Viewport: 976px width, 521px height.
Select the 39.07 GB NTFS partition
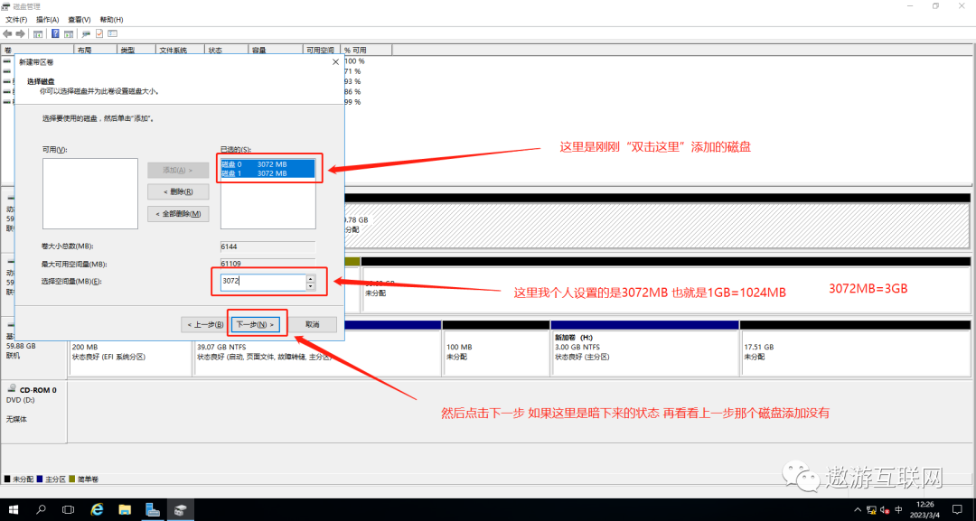(x=318, y=352)
